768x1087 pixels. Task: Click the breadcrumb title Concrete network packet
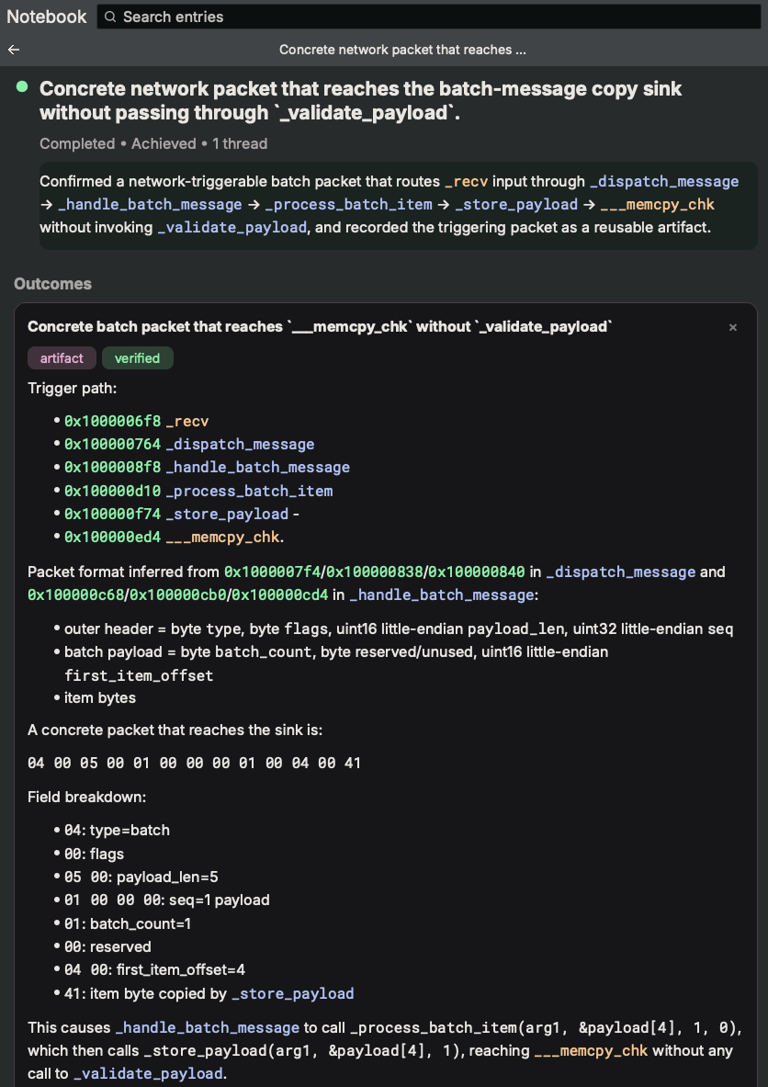point(402,50)
